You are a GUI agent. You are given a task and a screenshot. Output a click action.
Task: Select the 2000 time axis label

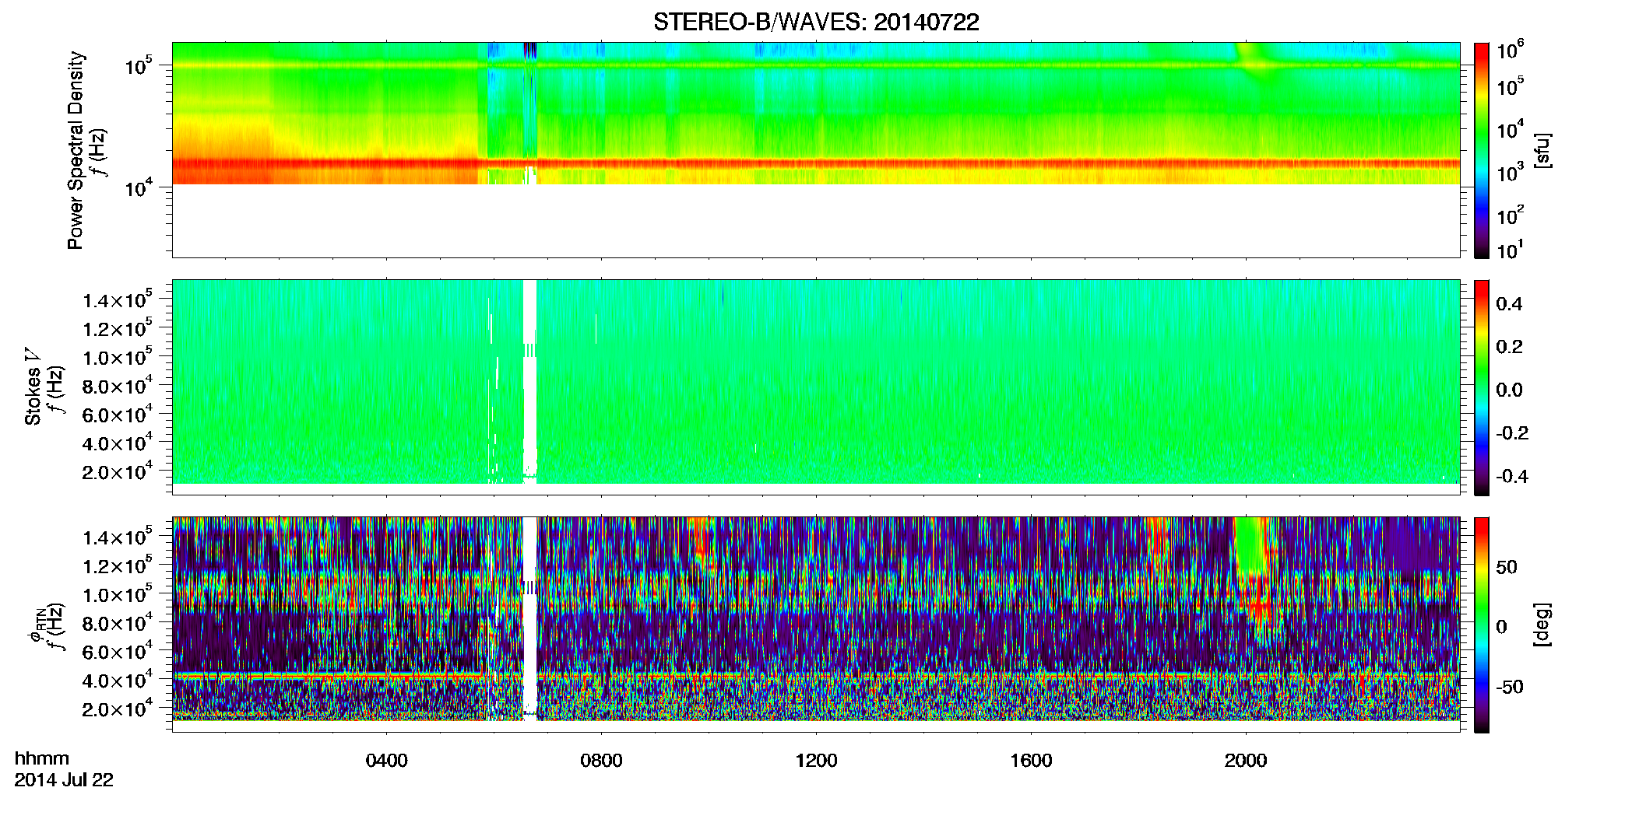[1246, 761]
